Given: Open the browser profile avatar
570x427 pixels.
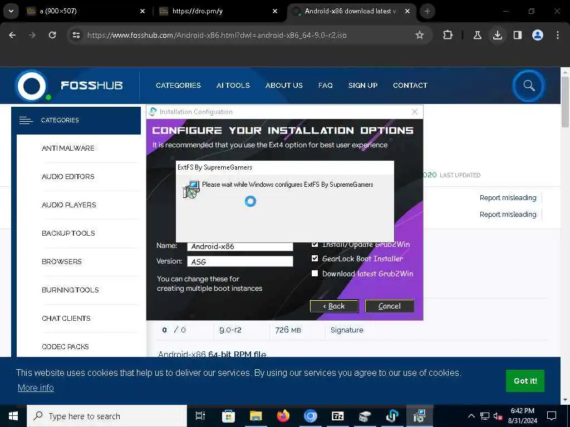Looking at the screenshot, I should [x=537, y=35].
